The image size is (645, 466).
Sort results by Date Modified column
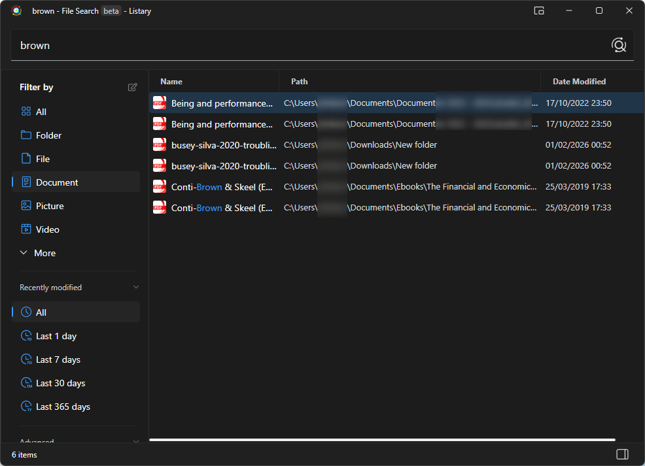click(579, 82)
